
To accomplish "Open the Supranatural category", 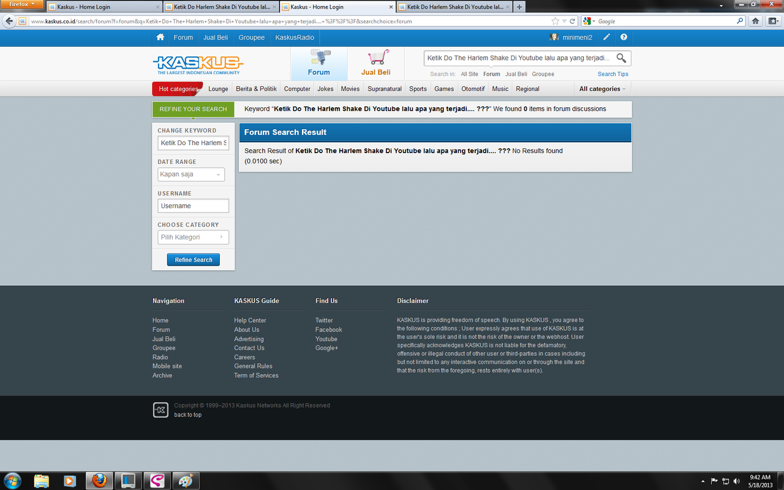I will click(385, 89).
